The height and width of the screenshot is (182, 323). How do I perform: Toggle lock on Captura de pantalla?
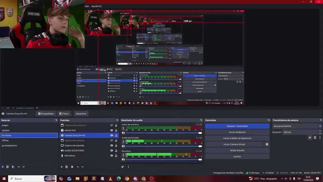pyautogui.click(x=116, y=146)
